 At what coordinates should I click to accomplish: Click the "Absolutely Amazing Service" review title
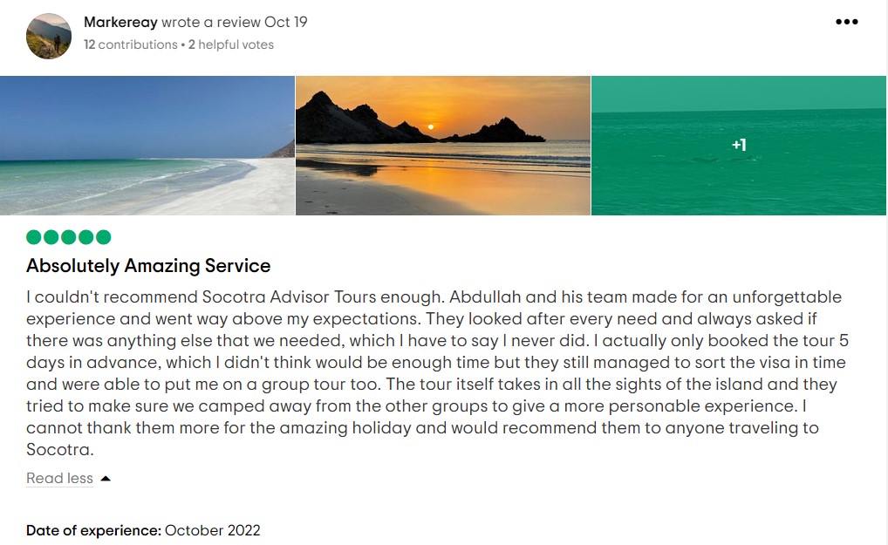point(148,266)
